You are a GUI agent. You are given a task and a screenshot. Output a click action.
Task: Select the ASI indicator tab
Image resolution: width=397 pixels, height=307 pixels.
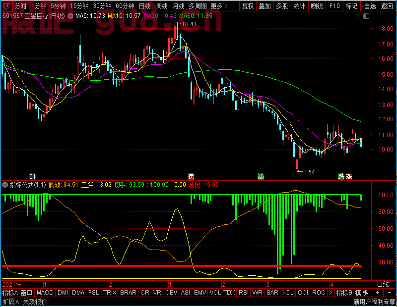pos(186,293)
